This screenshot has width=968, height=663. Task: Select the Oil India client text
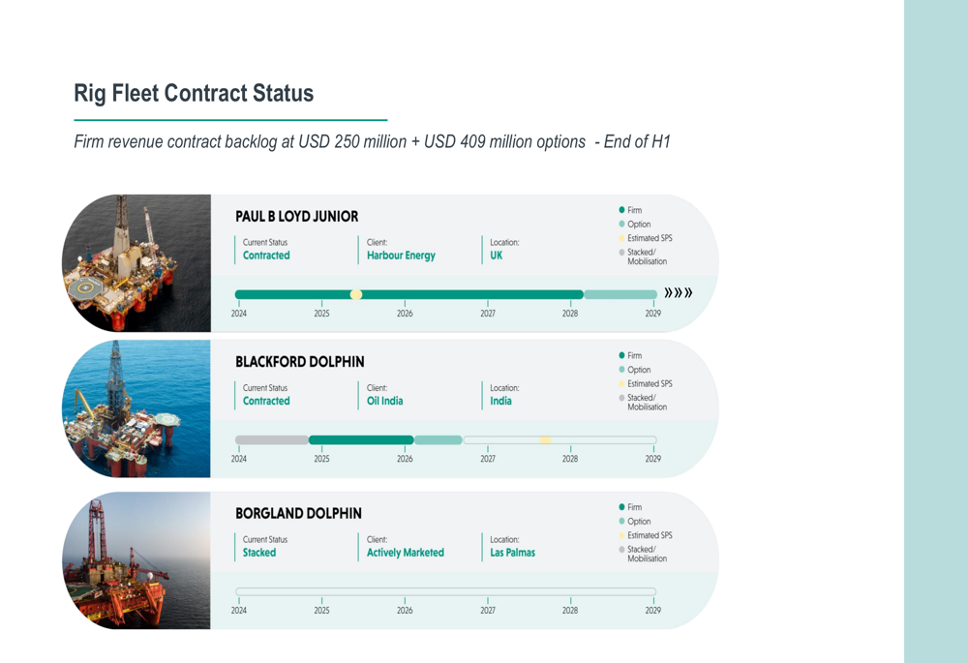[x=384, y=401]
